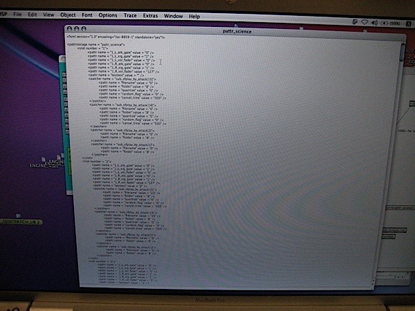The height and width of the screenshot is (311, 415).
Task: Click the Wi-Fi status icon
Action: (x=365, y=23)
